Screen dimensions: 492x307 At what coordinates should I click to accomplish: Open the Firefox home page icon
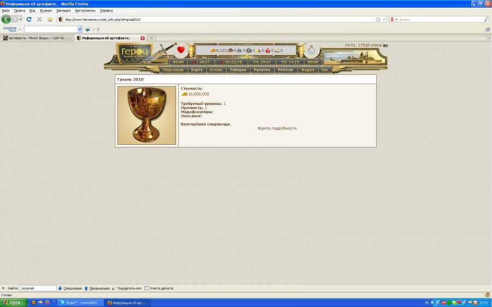click(50, 19)
